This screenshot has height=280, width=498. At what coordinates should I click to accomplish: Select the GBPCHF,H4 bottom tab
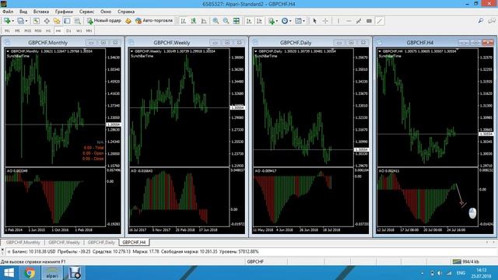point(134,242)
